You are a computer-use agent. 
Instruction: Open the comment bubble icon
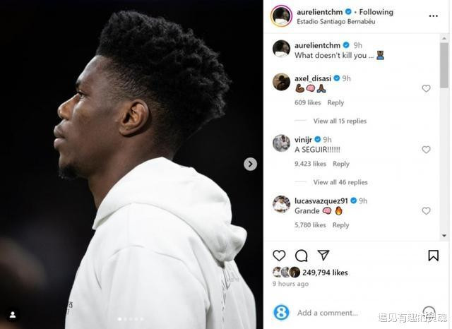pyautogui.click(x=302, y=256)
